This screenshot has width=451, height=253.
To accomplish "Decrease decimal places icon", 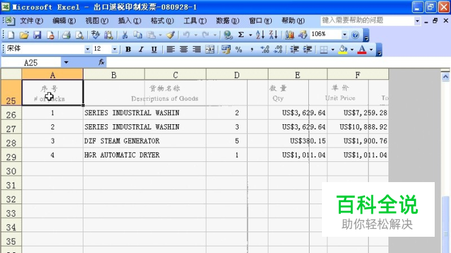I will tap(278, 49).
